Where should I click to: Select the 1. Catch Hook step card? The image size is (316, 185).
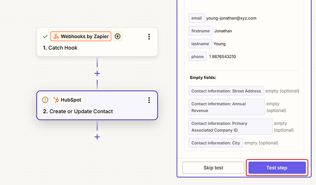click(96, 48)
